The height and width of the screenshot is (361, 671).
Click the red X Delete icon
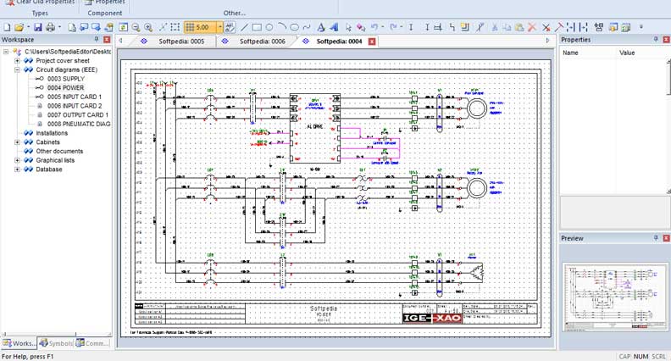532,27
